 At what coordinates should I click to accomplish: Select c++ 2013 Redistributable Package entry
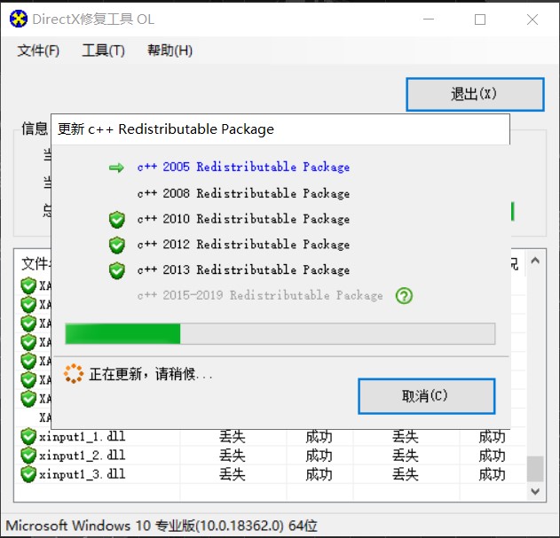tap(243, 269)
